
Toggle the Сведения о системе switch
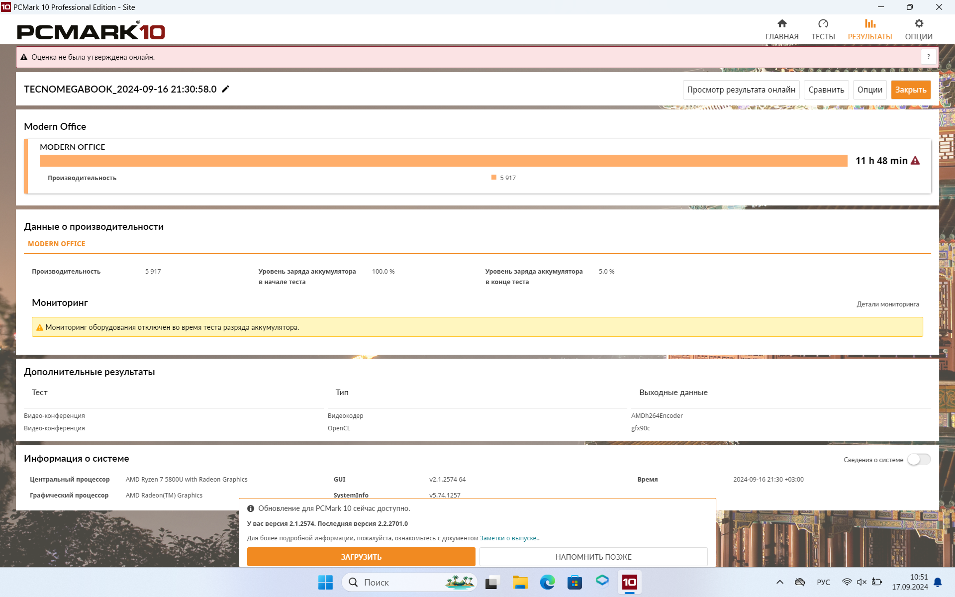(918, 460)
